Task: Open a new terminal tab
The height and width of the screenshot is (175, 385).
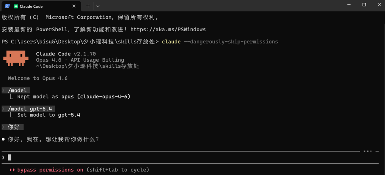Action: pos(88,6)
